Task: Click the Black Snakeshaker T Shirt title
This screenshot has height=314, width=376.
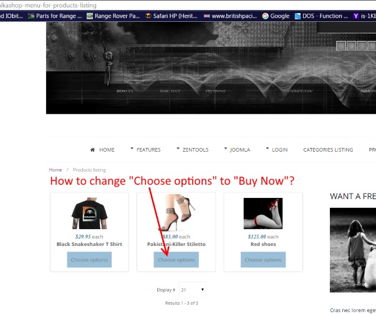Action: (x=89, y=244)
